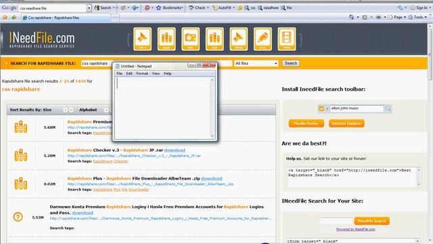This screenshot has width=433, height=244.
Task: Click the Notepad vertical scrollbar
Action: click(x=212, y=108)
